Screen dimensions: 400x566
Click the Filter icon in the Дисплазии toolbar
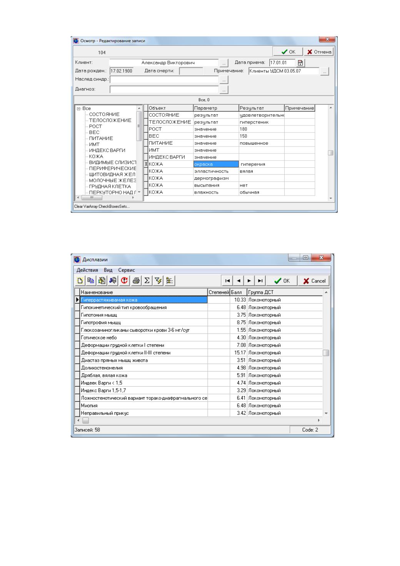pos(158,281)
